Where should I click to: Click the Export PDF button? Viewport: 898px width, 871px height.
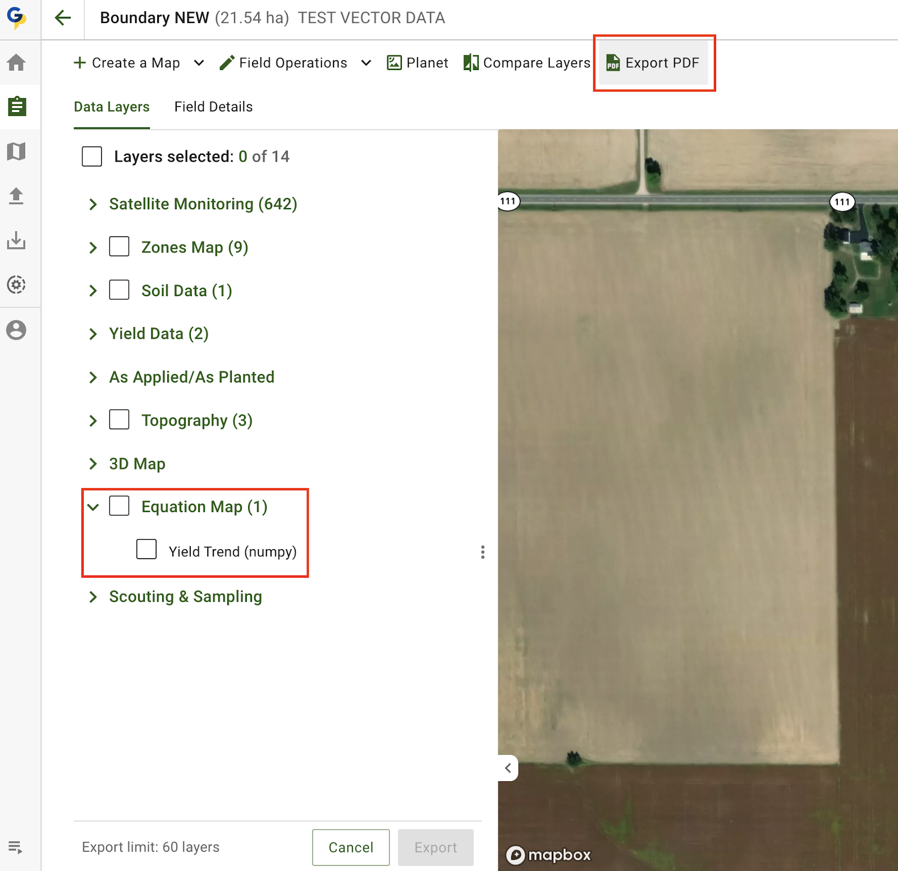(x=653, y=63)
